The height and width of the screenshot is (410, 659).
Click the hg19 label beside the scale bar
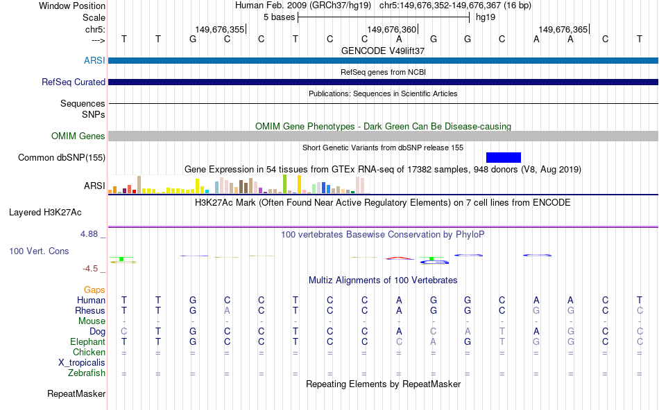[x=486, y=17]
